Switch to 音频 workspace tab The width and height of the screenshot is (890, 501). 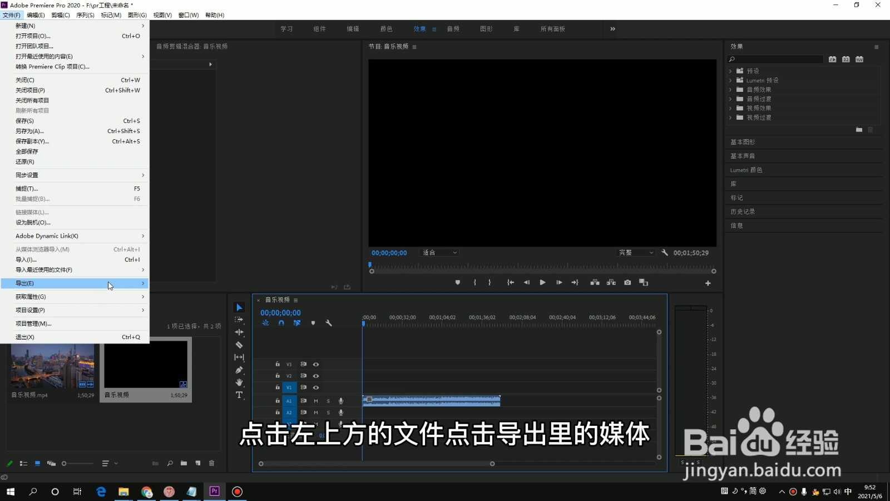tap(453, 29)
